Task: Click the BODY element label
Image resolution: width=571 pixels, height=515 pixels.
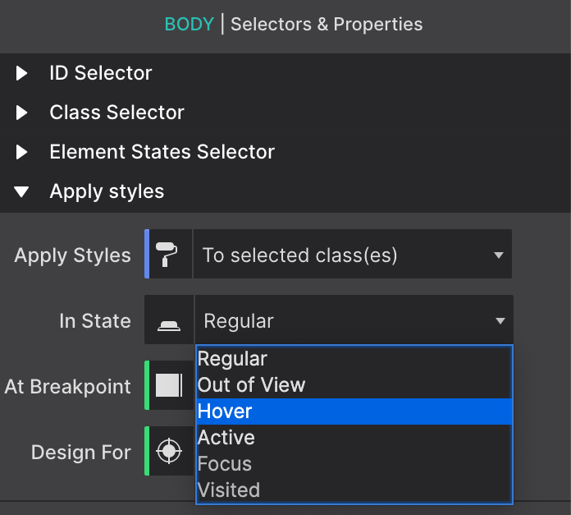Action: click(x=189, y=25)
